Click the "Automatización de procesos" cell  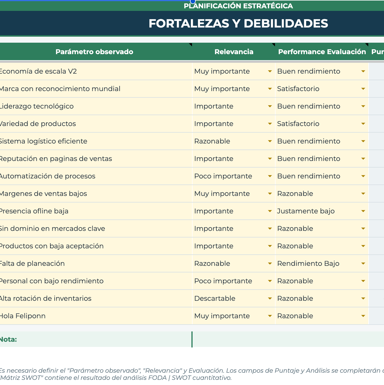pyautogui.click(x=96, y=176)
